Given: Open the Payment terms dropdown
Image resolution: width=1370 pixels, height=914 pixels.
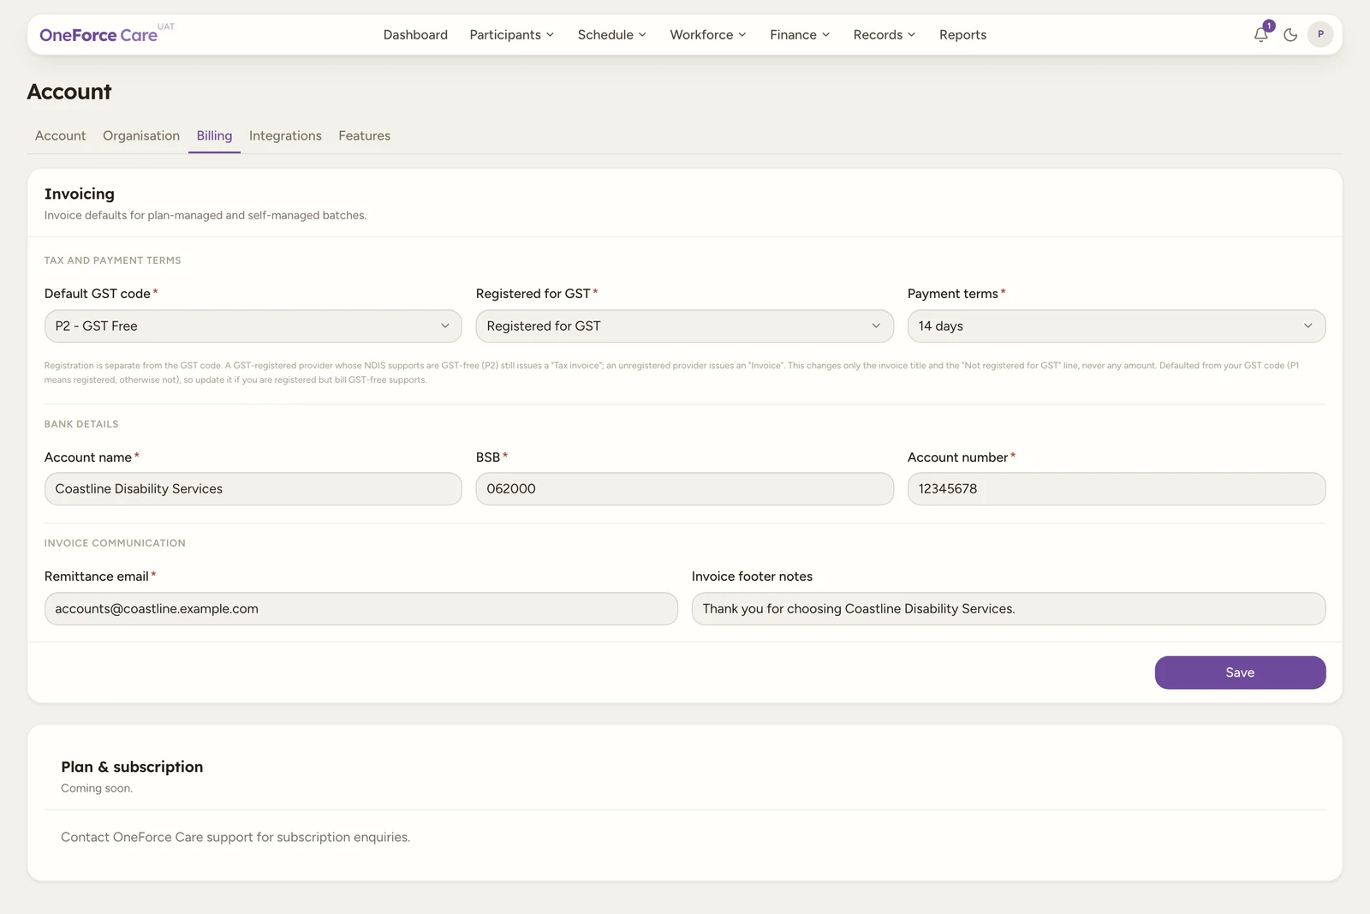Looking at the screenshot, I should (1117, 326).
